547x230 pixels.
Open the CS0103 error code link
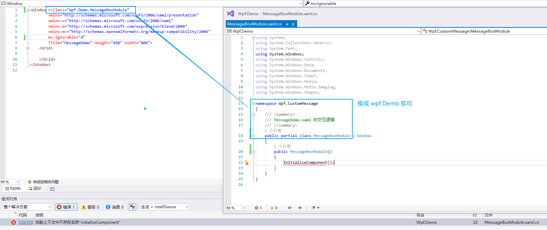point(26,222)
